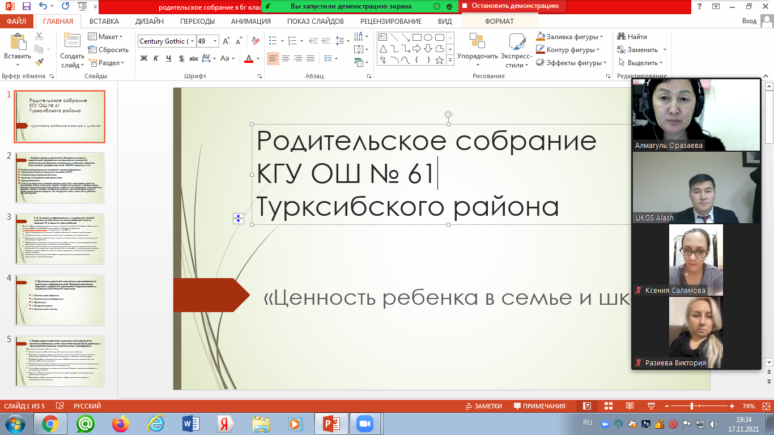Clear all formatting with the eraser icon

[x=256, y=41]
